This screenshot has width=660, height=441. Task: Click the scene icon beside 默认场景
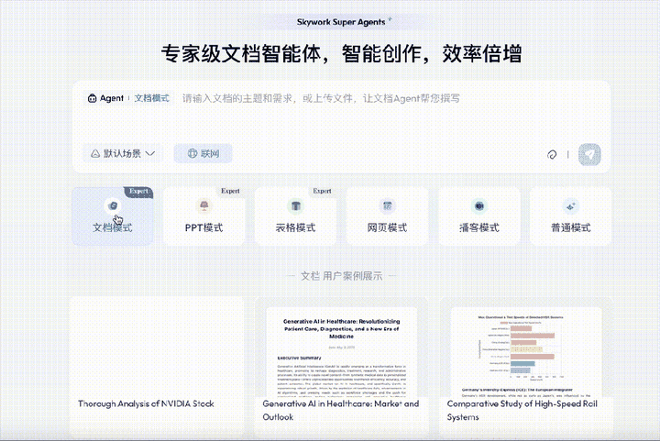tap(95, 154)
